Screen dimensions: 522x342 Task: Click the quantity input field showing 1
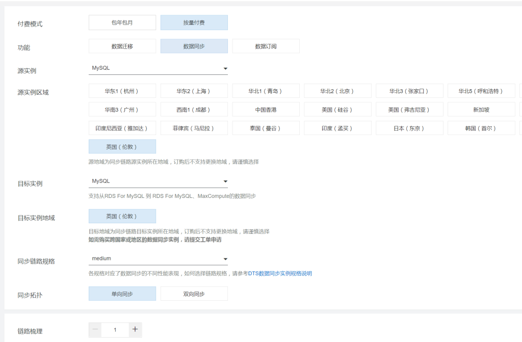[115, 330]
